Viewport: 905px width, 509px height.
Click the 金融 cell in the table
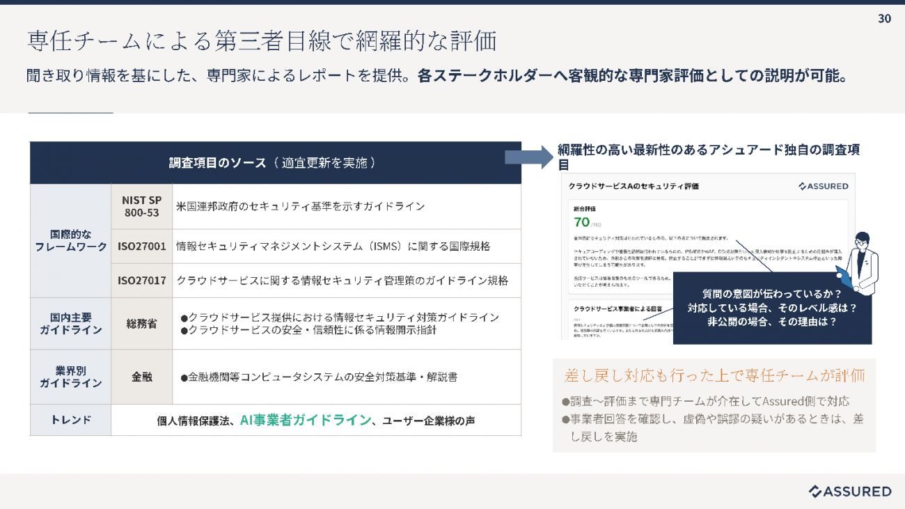pos(141,377)
